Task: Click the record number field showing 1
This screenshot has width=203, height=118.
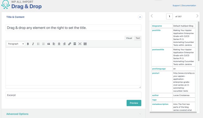Action: click(169, 16)
